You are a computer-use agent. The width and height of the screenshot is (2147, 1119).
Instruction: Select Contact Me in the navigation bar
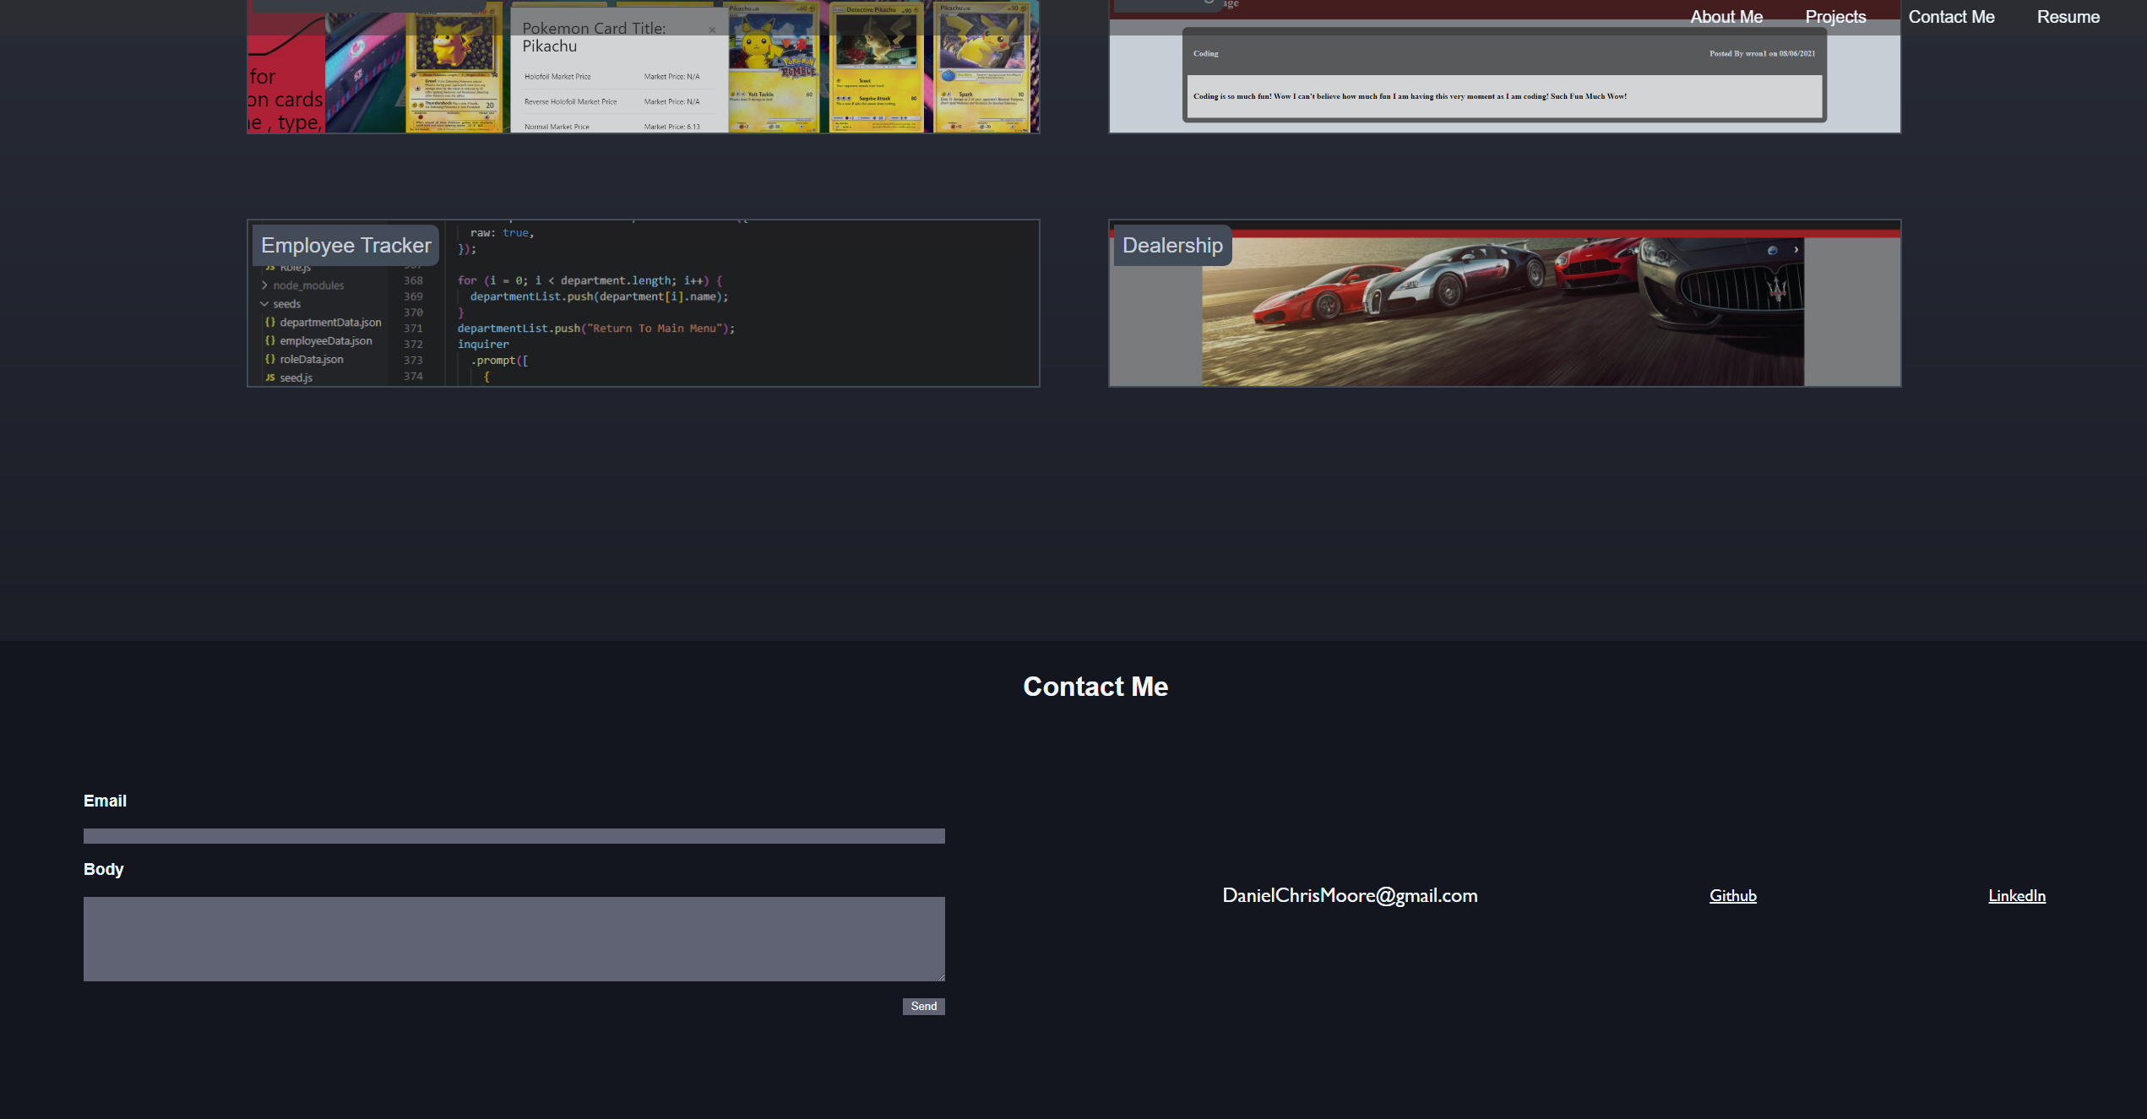point(1951,17)
